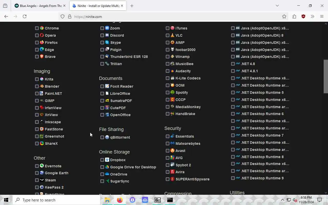Click the Spotify icon

(x=172, y=93)
